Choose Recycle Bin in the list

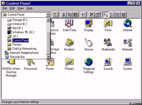[24, 57]
